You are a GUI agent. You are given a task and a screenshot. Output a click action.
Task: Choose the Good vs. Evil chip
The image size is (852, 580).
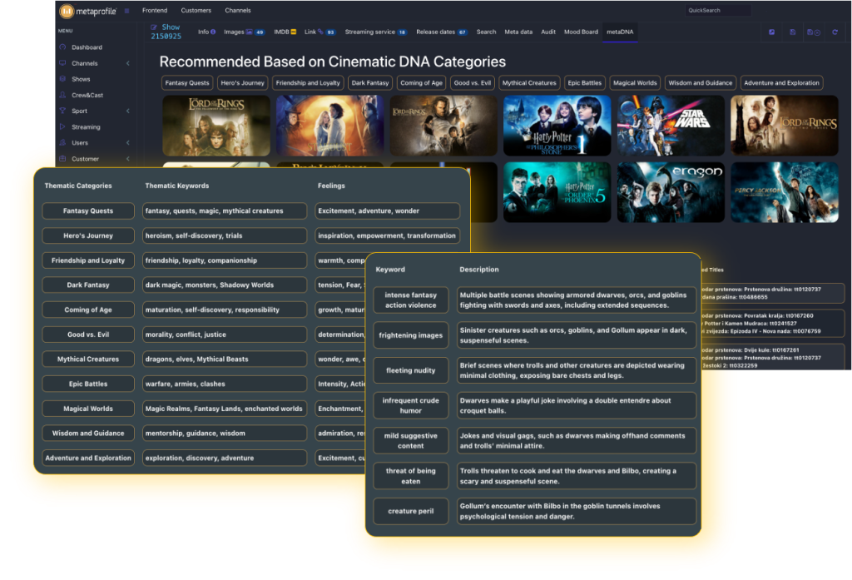point(473,83)
